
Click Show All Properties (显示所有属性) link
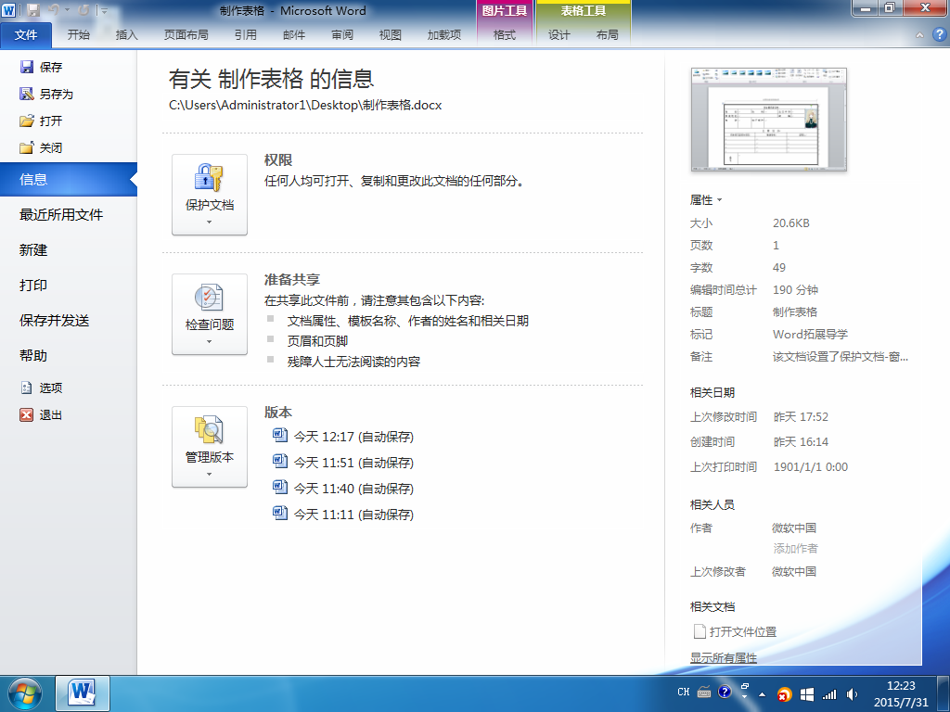pos(724,657)
